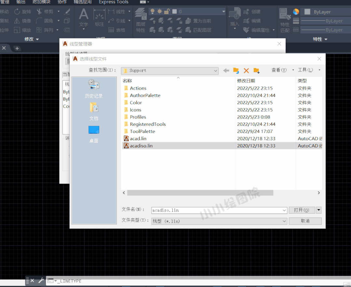Click the file name input field
The width and height of the screenshot is (351, 287).
coord(217,210)
